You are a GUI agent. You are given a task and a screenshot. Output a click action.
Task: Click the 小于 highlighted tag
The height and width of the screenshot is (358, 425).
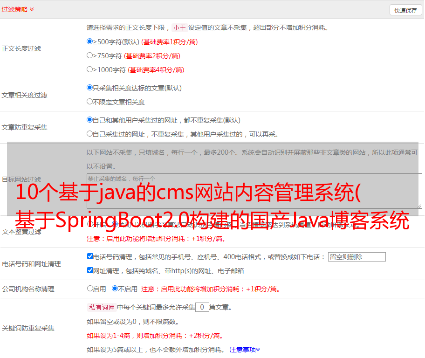(179, 28)
